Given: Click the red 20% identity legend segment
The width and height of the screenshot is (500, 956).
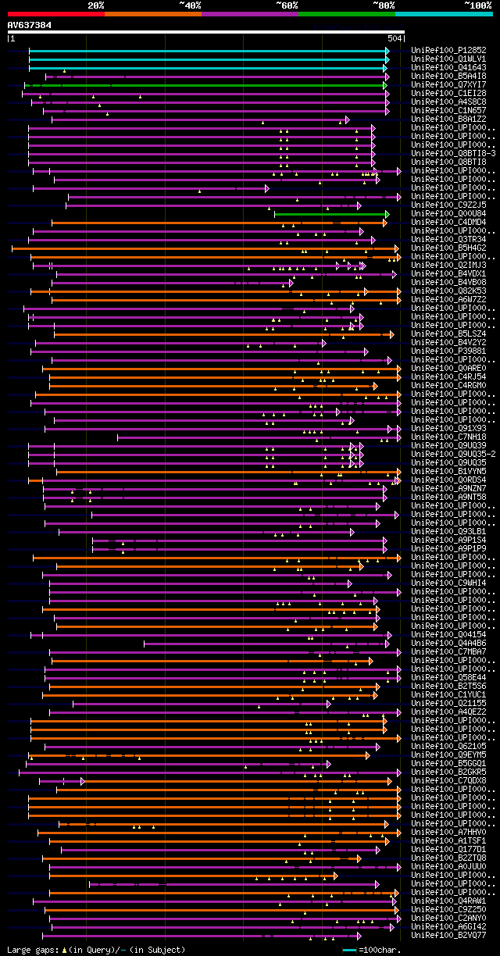Looking at the screenshot, I should coord(55,14).
